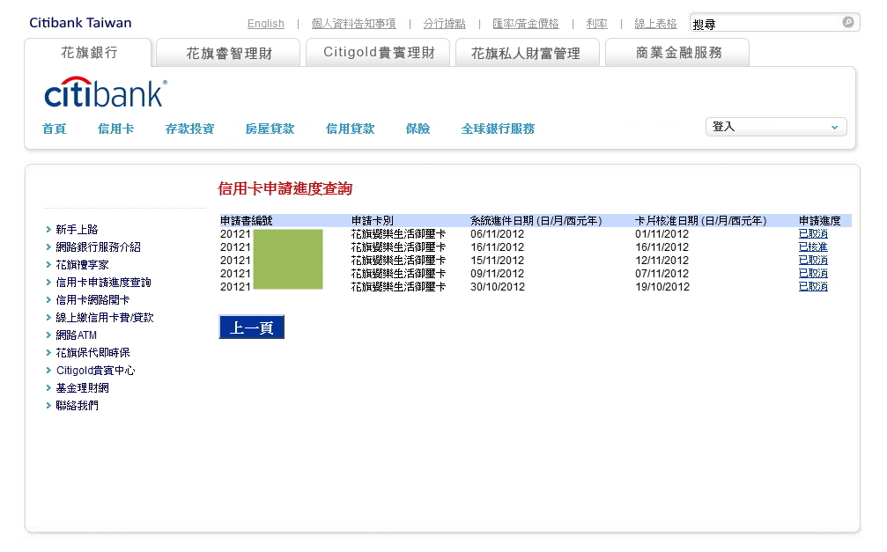Click the search magnifier icon
Image resolution: width=887 pixels, height=552 pixels.
[x=847, y=22]
